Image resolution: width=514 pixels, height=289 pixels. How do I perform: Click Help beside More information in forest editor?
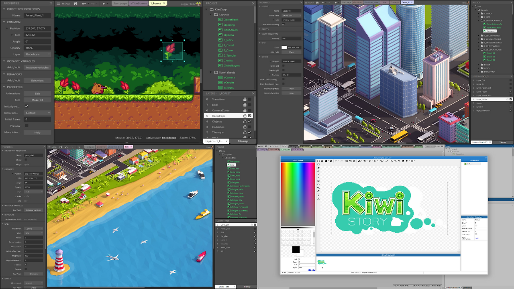tap(37, 132)
